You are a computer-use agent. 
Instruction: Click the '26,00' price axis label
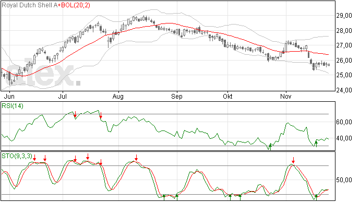pos(344,60)
